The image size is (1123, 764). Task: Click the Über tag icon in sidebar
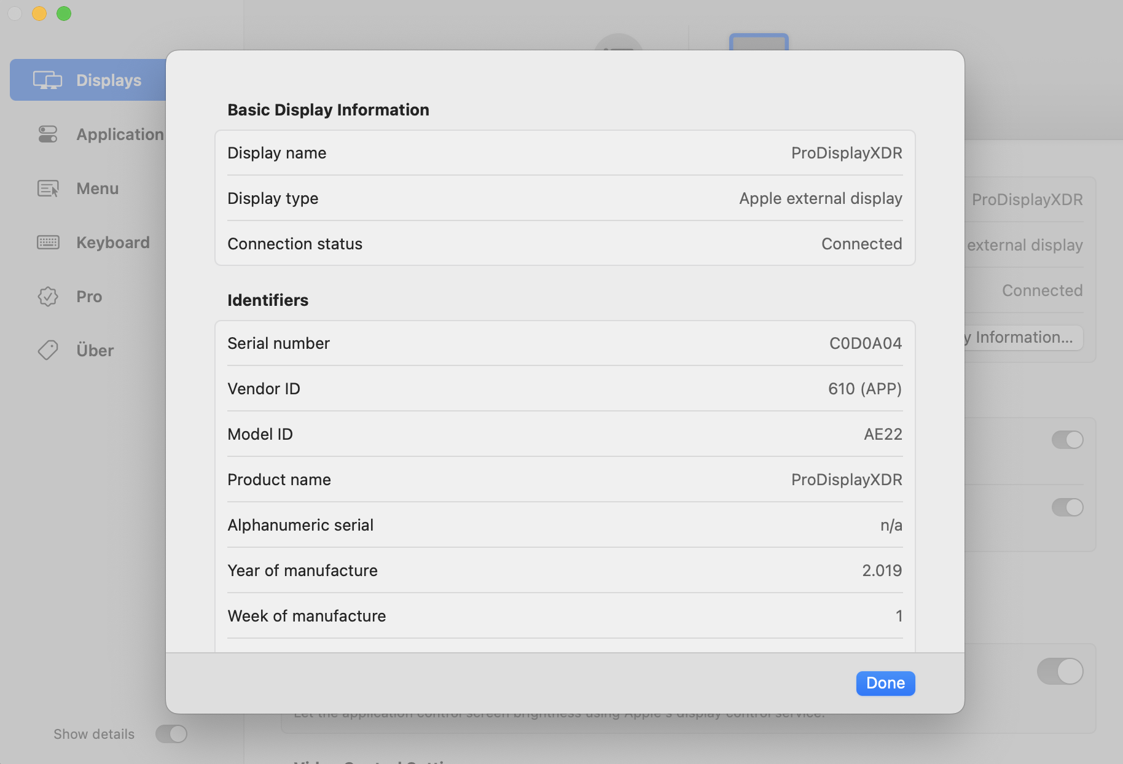click(47, 351)
